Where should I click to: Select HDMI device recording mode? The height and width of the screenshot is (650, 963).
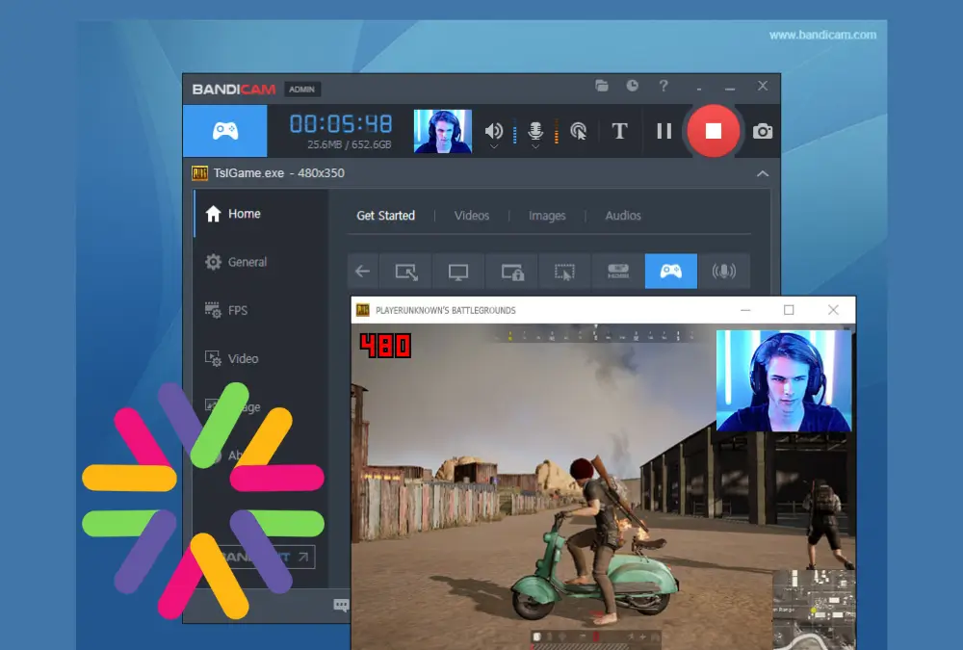[618, 271]
